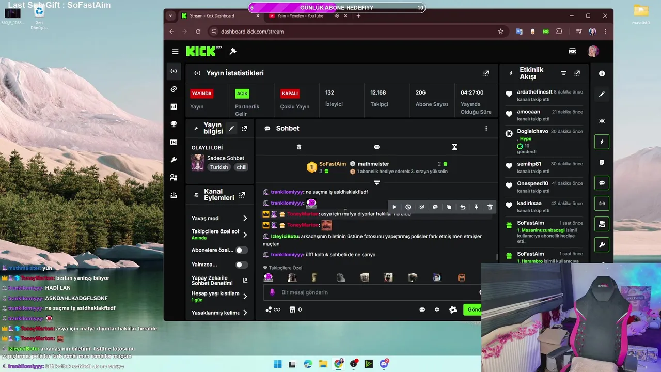Viewport: 661px width, 372px height.
Task: Open File Explorer from the taskbar
Action: coord(323,364)
